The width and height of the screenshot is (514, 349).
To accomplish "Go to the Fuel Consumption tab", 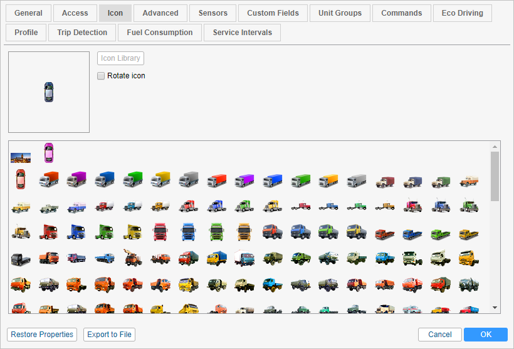I will click(160, 33).
